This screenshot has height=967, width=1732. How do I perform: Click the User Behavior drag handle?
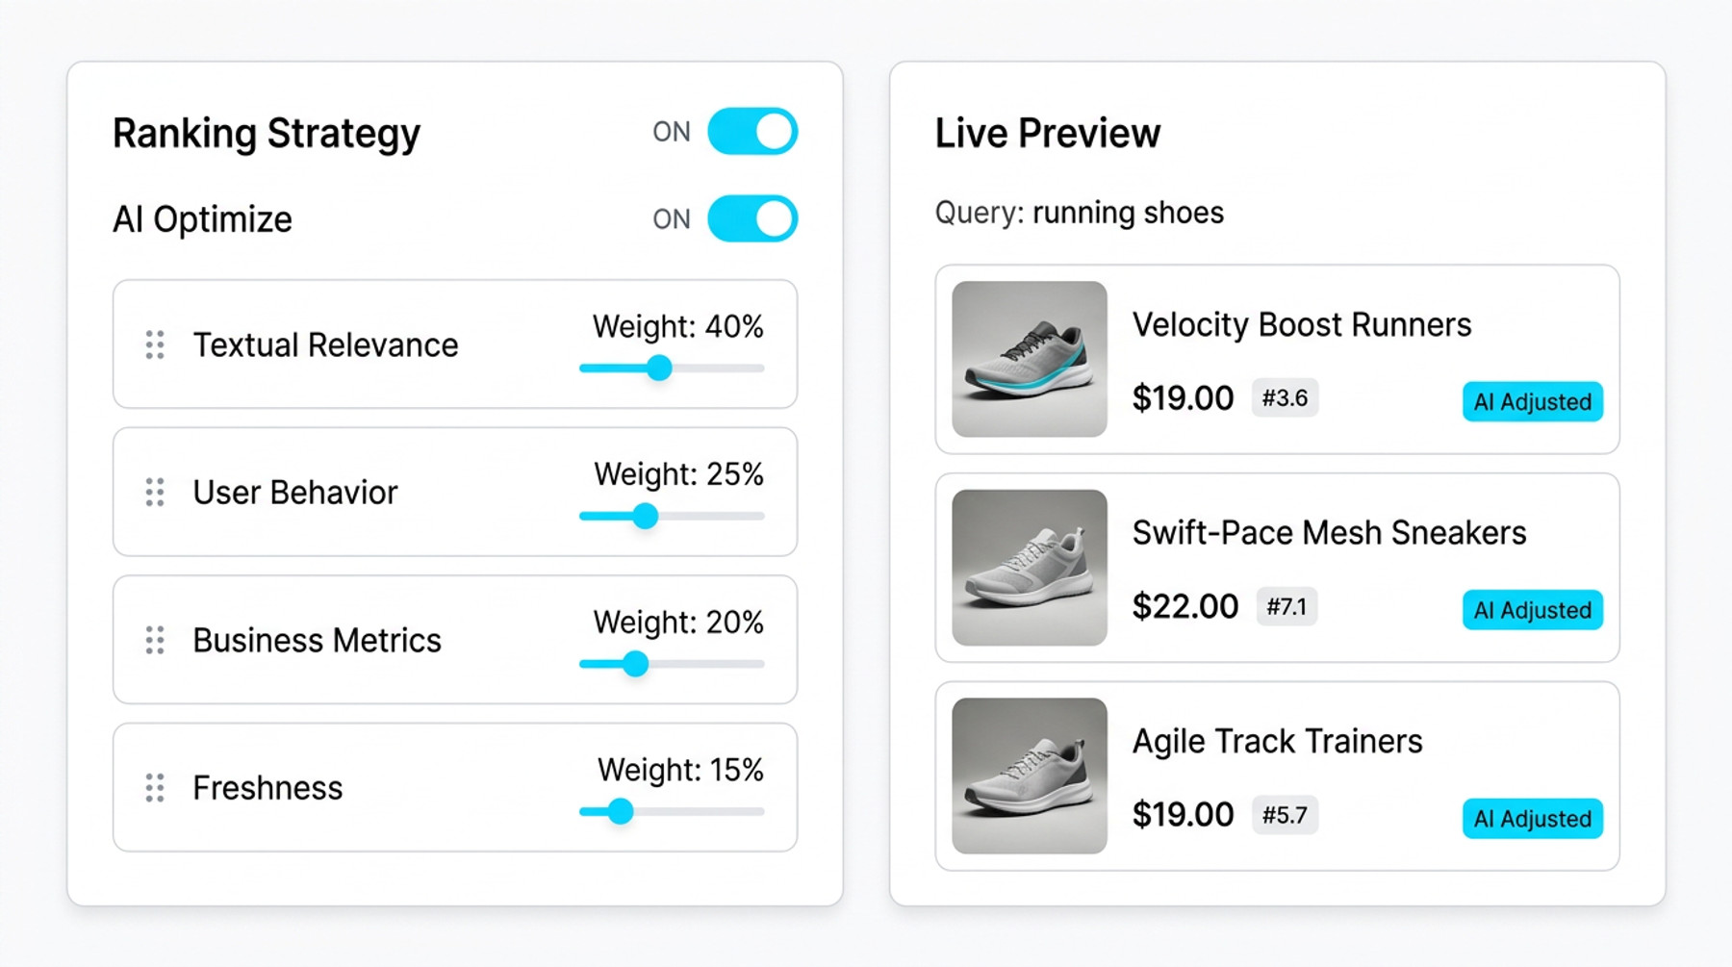pos(155,493)
